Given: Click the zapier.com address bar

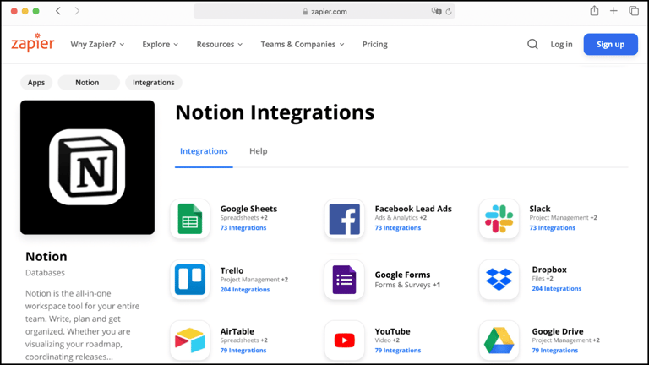Looking at the screenshot, I should [x=324, y=12].
